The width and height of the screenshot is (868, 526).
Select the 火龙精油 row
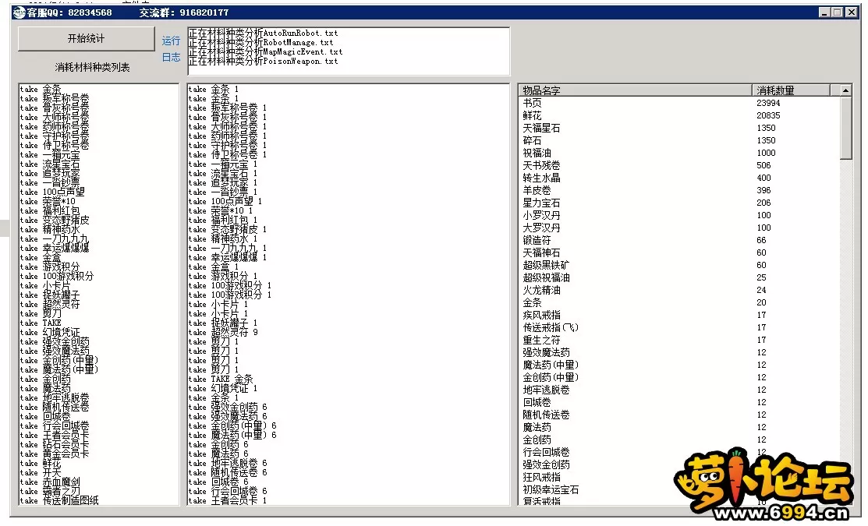678,290
